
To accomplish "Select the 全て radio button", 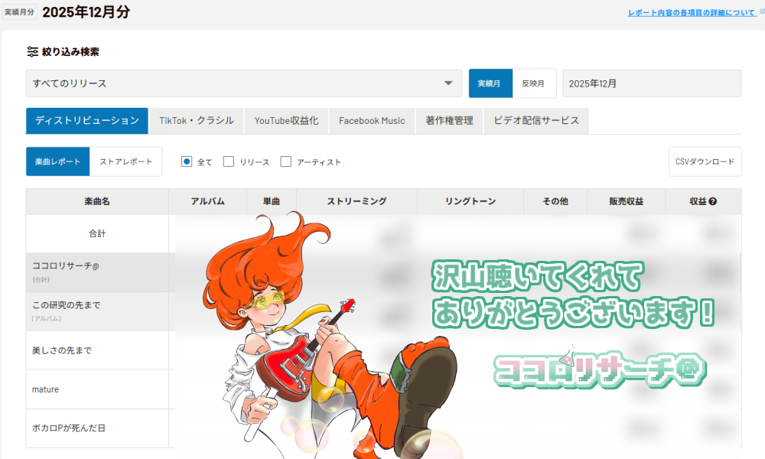I will [x=187, y=161].
